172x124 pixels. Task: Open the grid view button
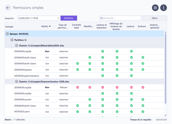click(x=155, y=8)
